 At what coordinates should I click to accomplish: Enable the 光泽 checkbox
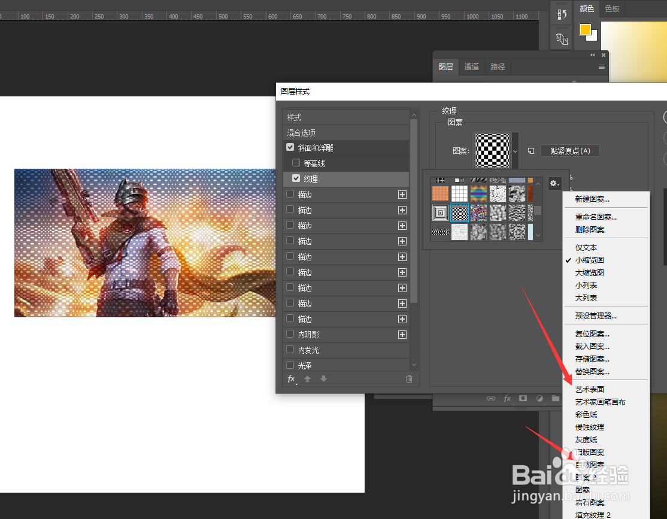pos(290,365)
